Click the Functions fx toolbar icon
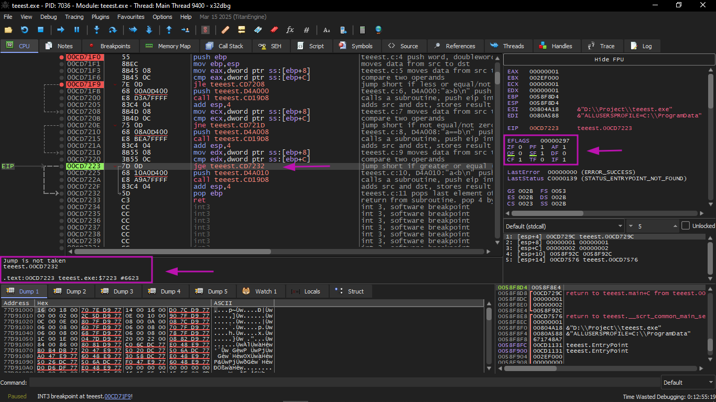This screenshot has width=716, height=402. click(x=290, y=30)
